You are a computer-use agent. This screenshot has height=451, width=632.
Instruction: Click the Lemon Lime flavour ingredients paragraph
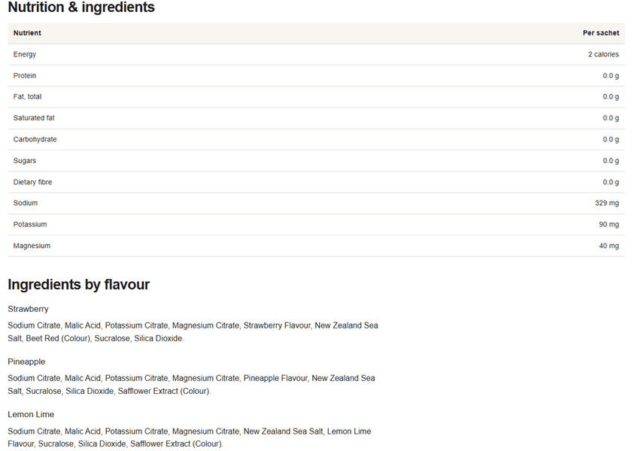190,437
